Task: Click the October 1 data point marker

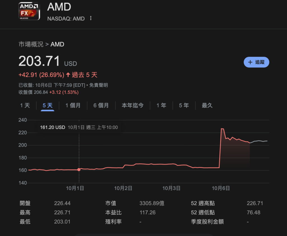Action: [x=79, y=169]
